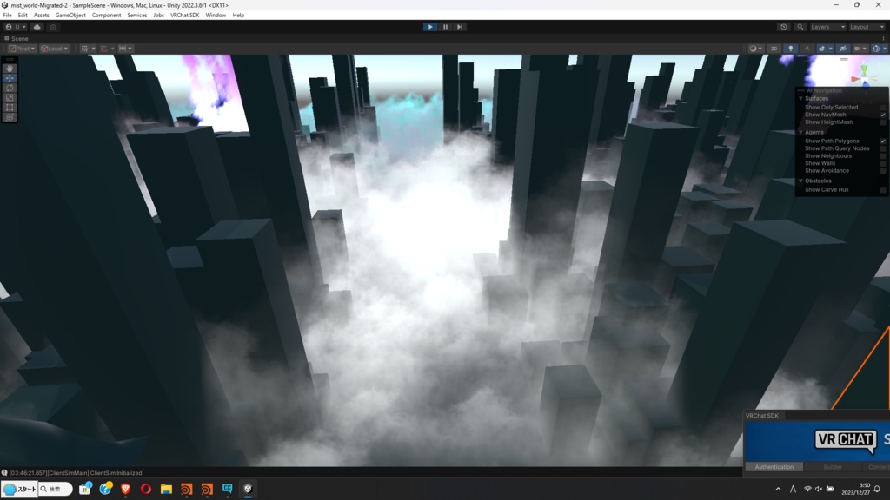Open the Component menu
Viewport: 890px width, 500px height.
(106, 16)
